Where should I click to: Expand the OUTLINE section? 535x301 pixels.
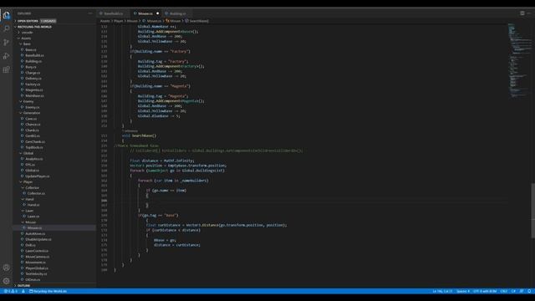[x=23, y=286]
